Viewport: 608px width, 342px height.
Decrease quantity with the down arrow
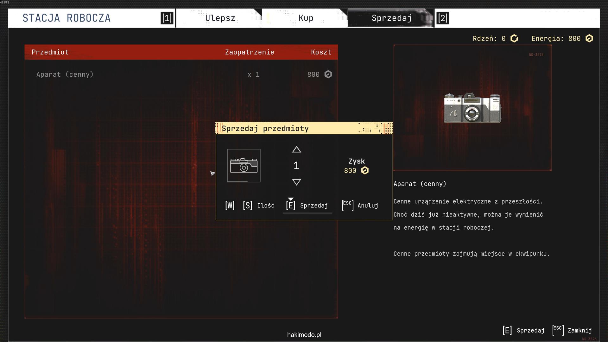296,182
